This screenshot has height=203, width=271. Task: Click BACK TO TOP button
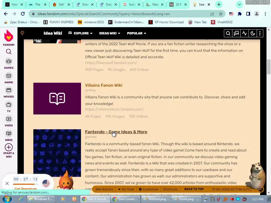click(194, 189)
